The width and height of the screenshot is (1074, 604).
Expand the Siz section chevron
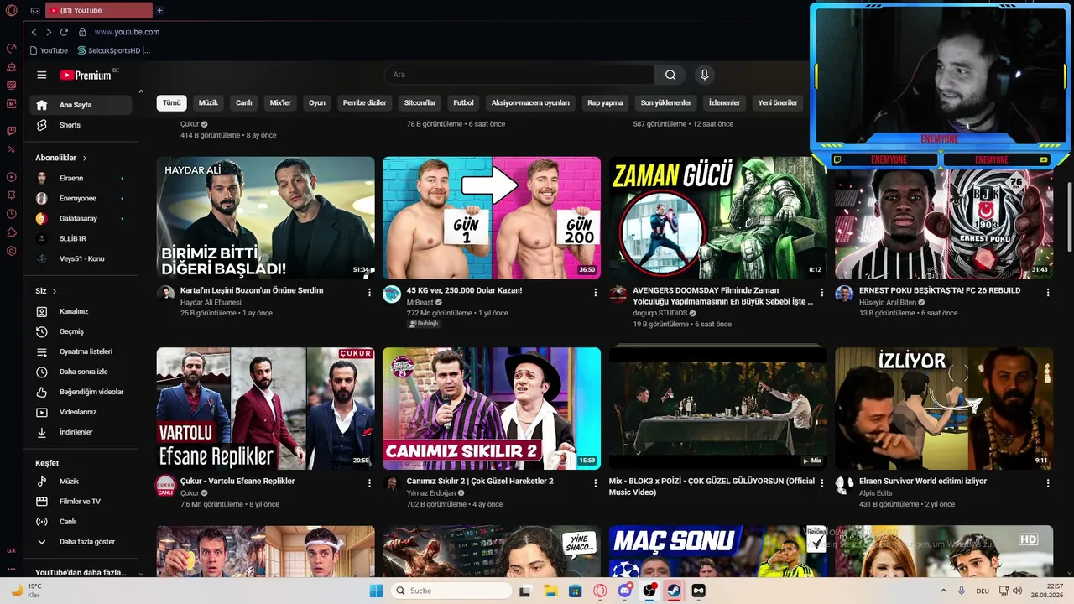[x=55, y=291]
